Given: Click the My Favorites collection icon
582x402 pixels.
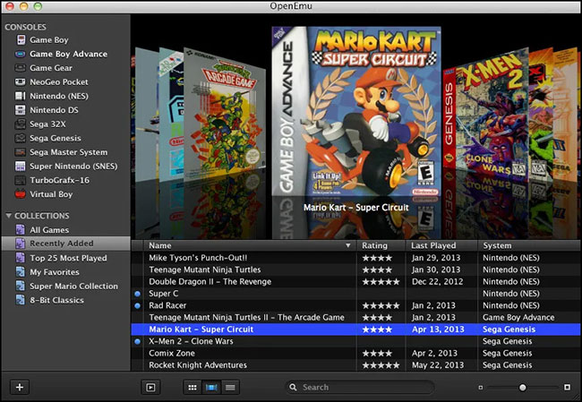Looking at the screenshot, I should coord(20,272).
